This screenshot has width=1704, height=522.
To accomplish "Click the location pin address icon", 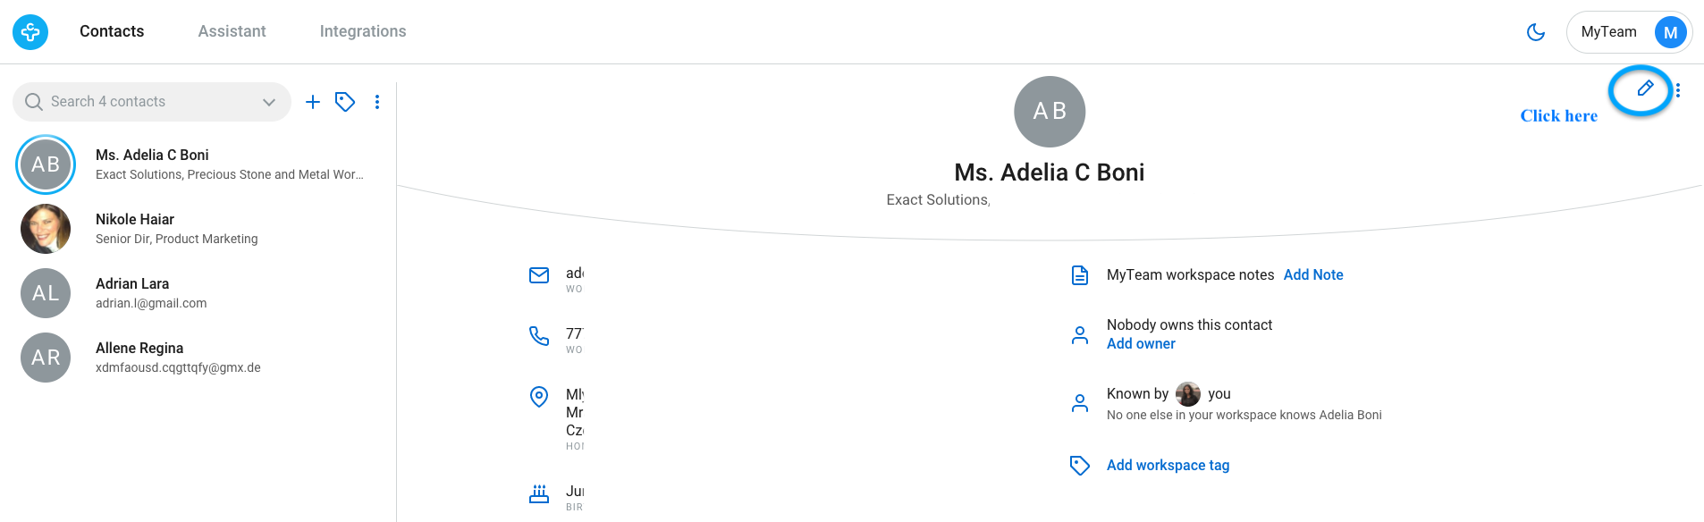I will (539, 396).
